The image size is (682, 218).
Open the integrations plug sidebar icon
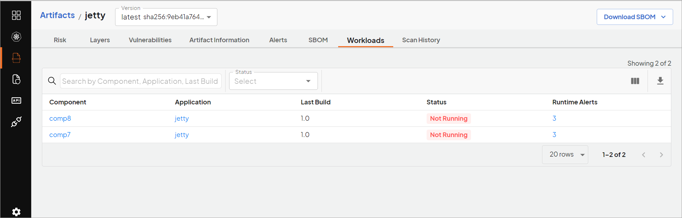[x=16, y=122]
